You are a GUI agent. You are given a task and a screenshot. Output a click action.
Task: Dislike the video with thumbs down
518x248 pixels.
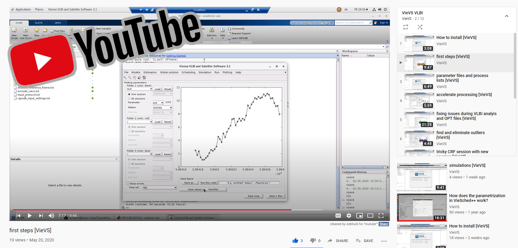point(313,241)
